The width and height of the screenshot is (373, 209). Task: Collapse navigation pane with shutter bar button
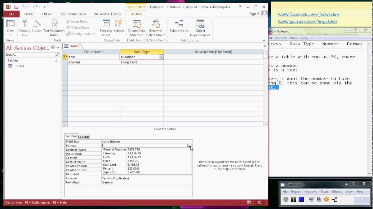point(58,47)
